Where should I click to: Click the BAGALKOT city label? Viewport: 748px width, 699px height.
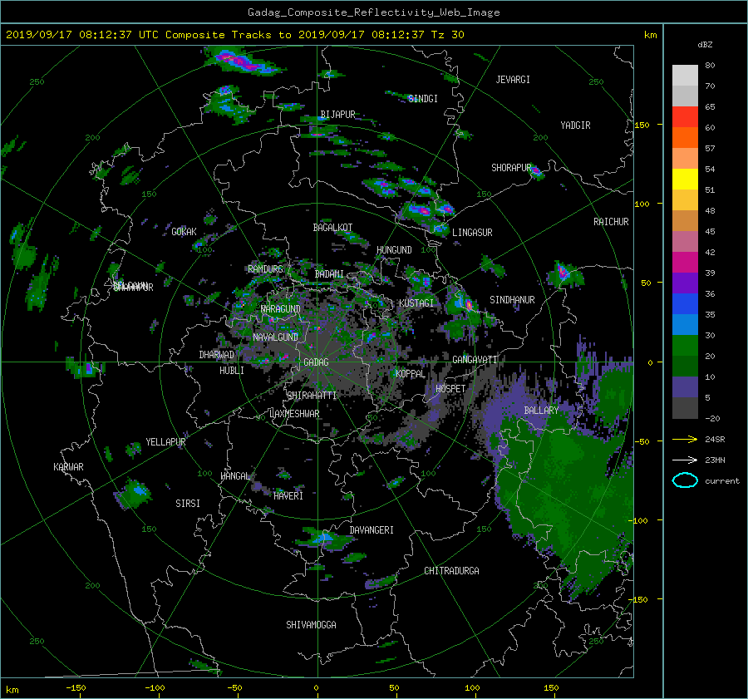click(x=332, y=228)
